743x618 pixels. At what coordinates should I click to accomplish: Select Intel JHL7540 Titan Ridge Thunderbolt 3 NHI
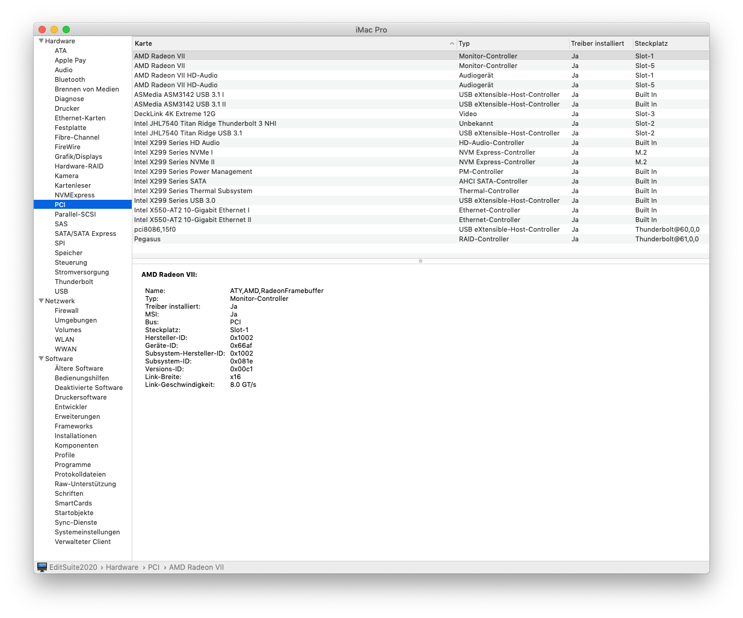421,123
